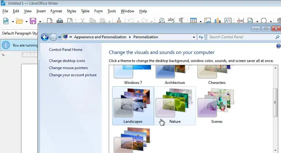This screenshot has height=153, width=281.
Task: Open the Edit menu
Action: coord(16,11)
